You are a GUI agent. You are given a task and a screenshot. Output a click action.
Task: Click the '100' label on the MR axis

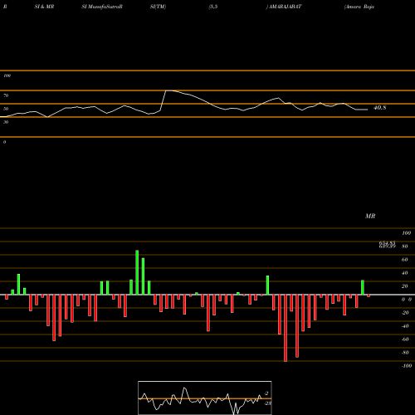406,233
